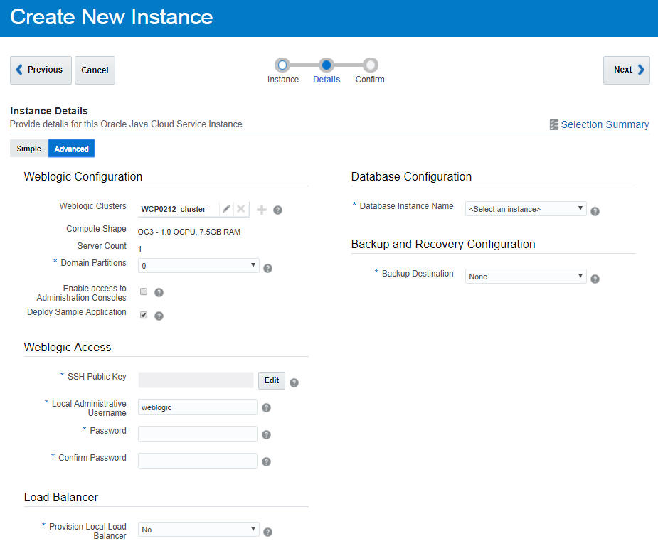The width and height of the screenshot is (658, 541).
Task: Uncheck Deploy Sample Application
Action: (143, 314)
